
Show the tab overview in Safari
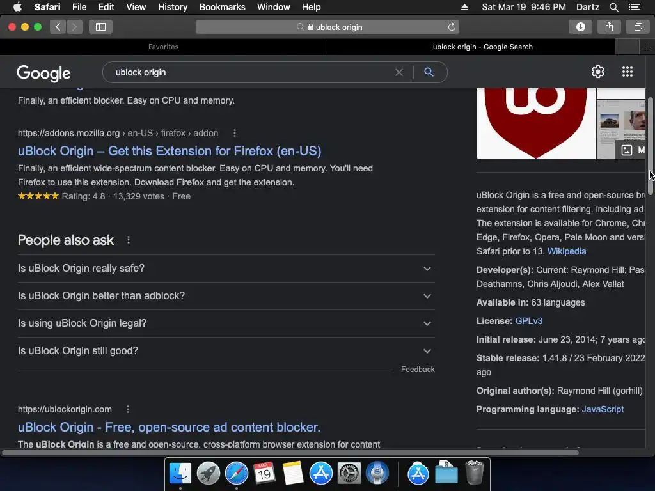pyautogui.click(x=638, y=27)
